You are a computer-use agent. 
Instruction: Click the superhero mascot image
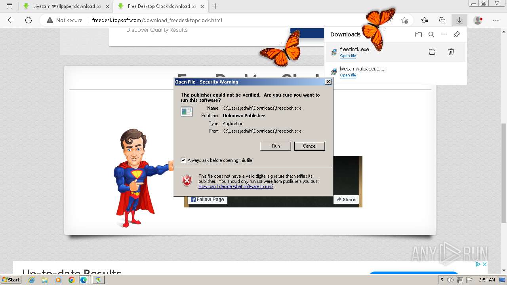tap(143, 177)
